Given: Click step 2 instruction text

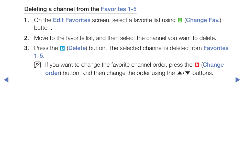Looking at the screenshot, I should [125, 38].
